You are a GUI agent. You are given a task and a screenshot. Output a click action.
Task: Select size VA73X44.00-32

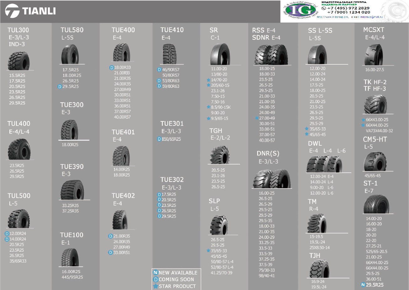[x=379, y=131]
